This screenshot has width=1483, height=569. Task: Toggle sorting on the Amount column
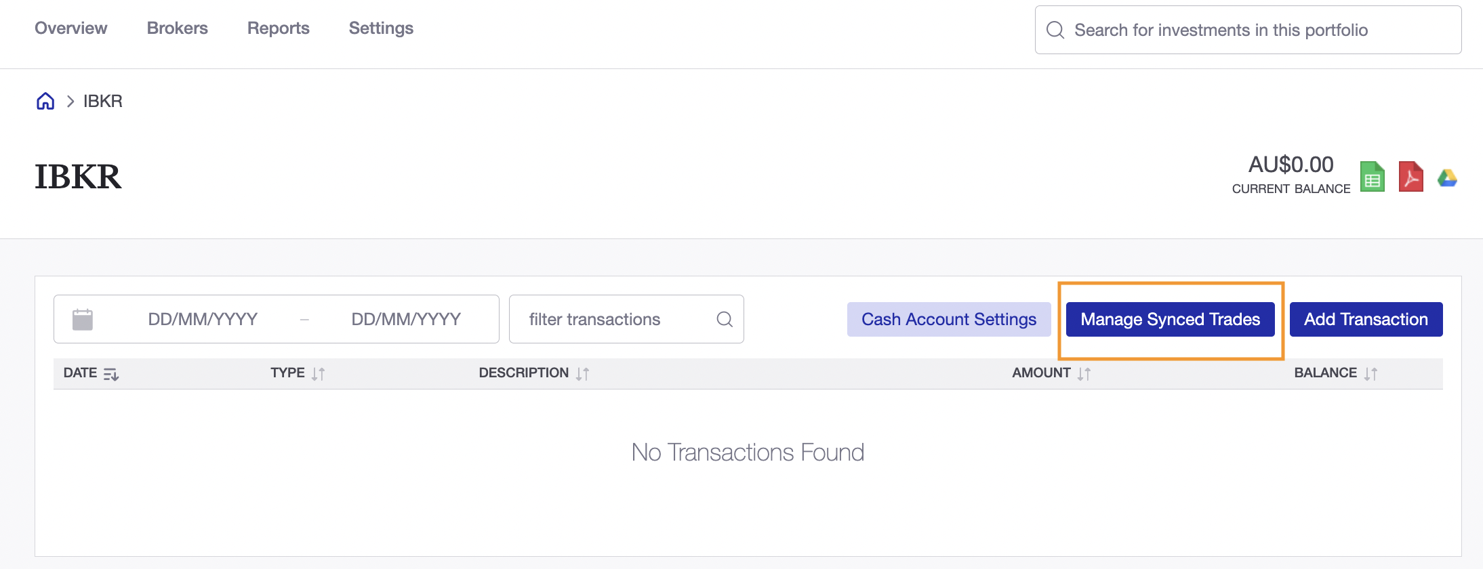click(1084, 373)
